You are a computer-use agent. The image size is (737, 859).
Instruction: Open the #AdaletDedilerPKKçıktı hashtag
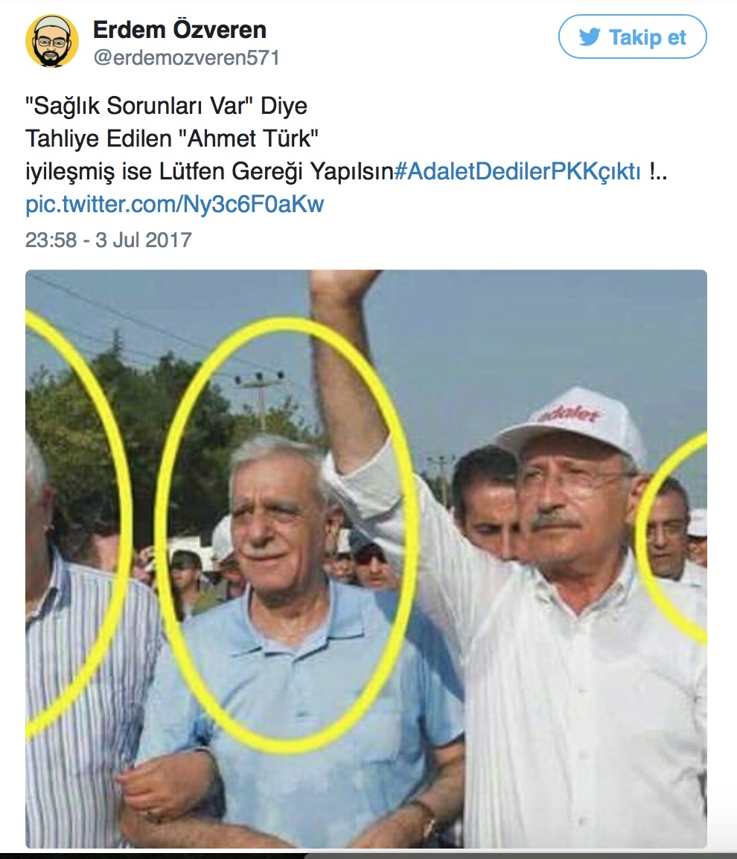[517, 171]
